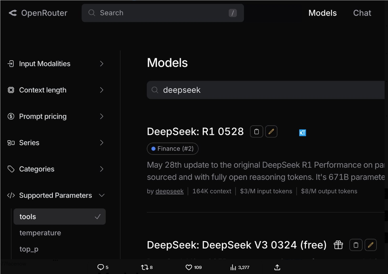This screenshot has width=388, height=274.
Task: Copy the DeepSeek R1 0528 model ID
Action: (257, 132)
